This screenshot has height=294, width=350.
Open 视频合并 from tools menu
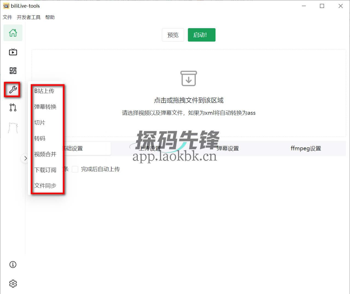click(x=45, y=154)
